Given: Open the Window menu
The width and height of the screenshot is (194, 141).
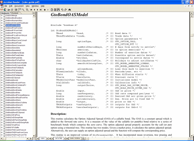Looking at the screenshot, I should [x=35, y=6].
